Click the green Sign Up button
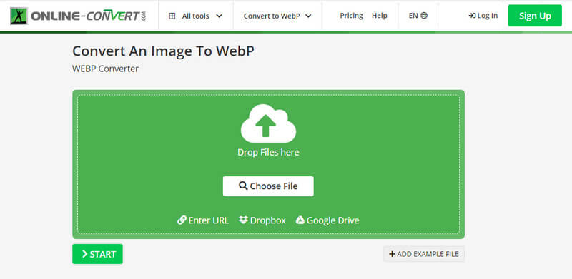 coord(535,16)
